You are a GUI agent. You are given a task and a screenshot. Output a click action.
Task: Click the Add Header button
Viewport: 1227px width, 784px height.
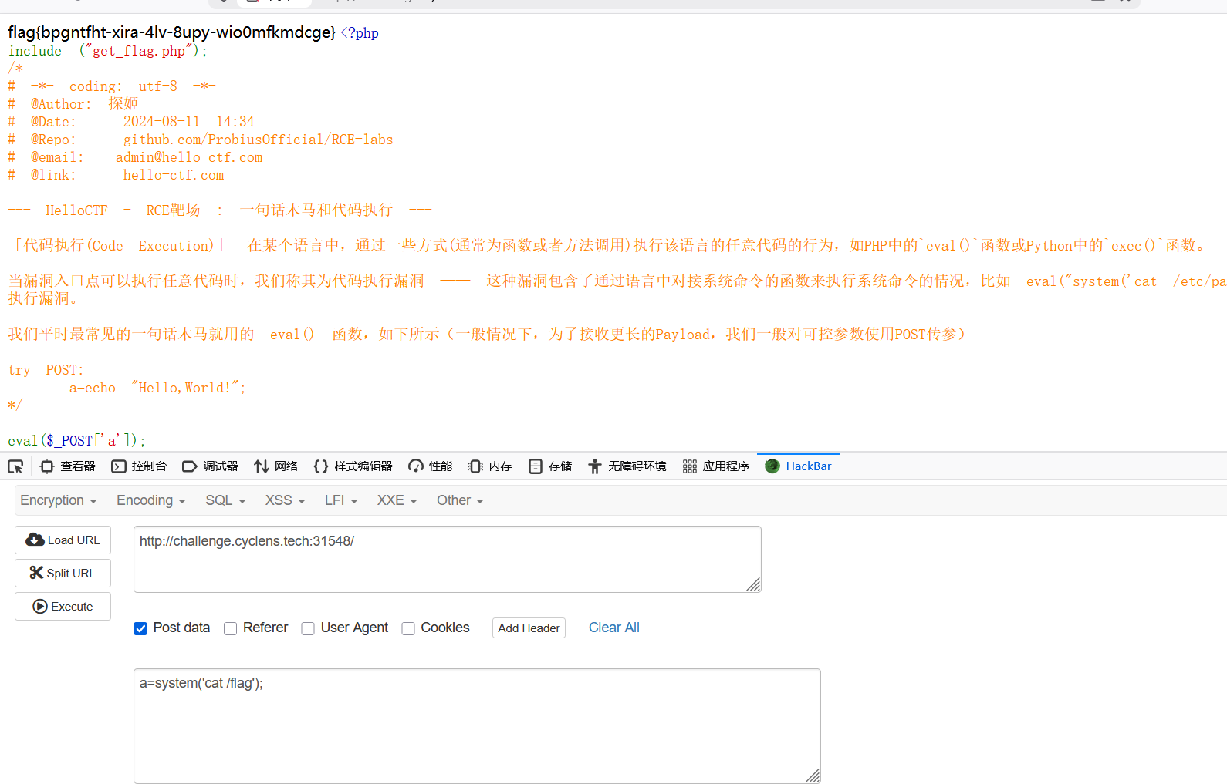point(529,628)
